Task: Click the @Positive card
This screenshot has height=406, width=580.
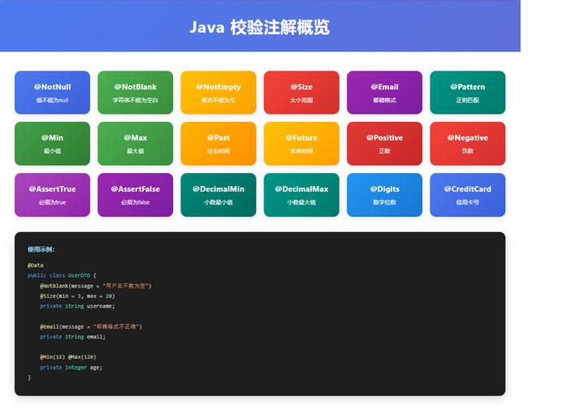Action: point(385,144)
